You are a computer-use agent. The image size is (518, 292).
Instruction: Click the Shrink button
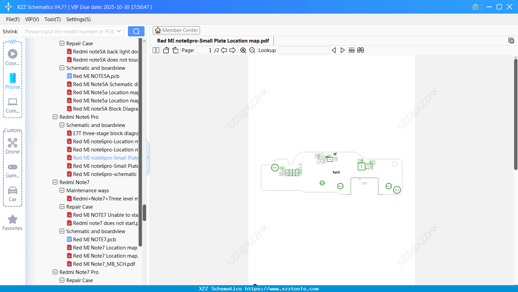pyautogui.click(x=10, y=31)
